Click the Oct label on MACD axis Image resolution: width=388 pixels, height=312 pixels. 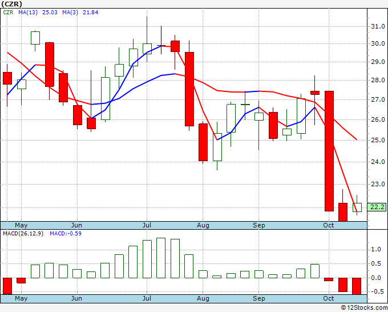[x=328, y=298]
